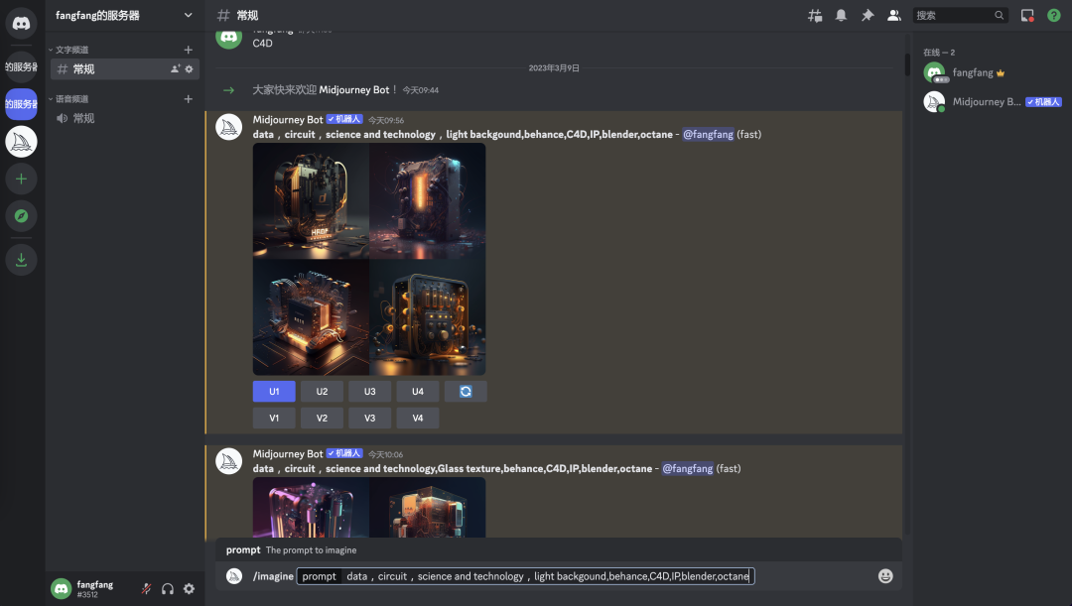Open notification settings bell icon
The width and height of the screenshot is (1072, 606).
point(841,15)
